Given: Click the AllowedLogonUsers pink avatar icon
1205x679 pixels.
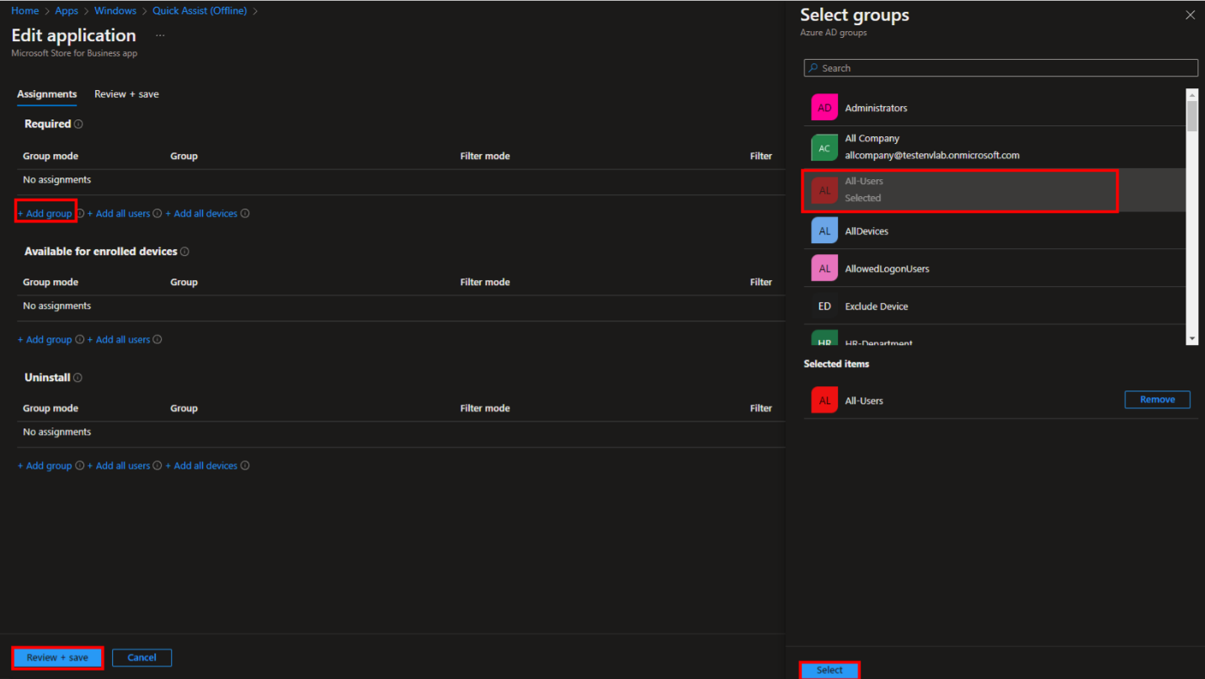Looking at the screenshot, I should [824, 268].
